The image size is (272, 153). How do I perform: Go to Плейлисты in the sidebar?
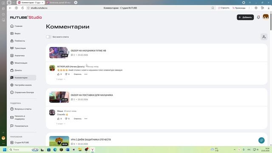tap(18, 41)
